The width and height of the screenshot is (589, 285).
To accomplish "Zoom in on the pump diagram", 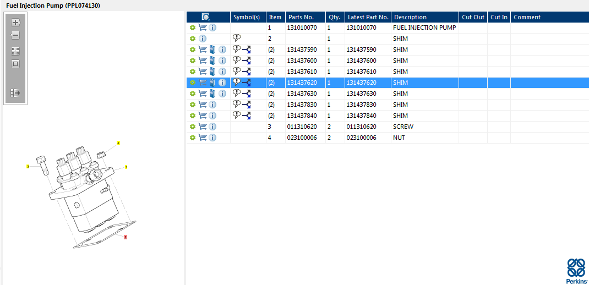I will [15, 23].
